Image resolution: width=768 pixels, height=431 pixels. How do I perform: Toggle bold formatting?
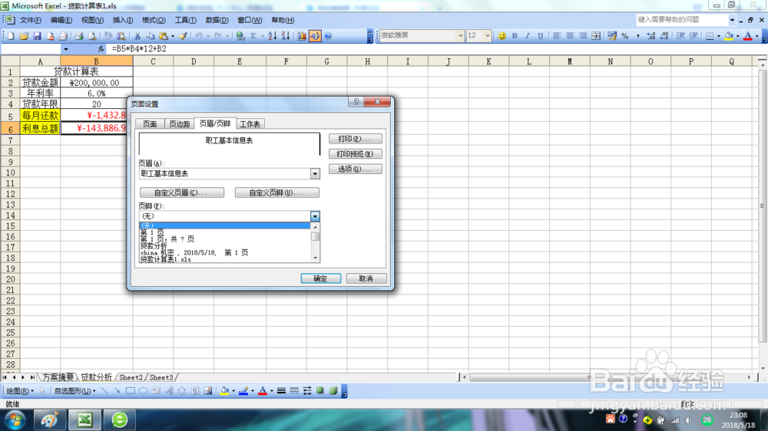tap(515, 36)
